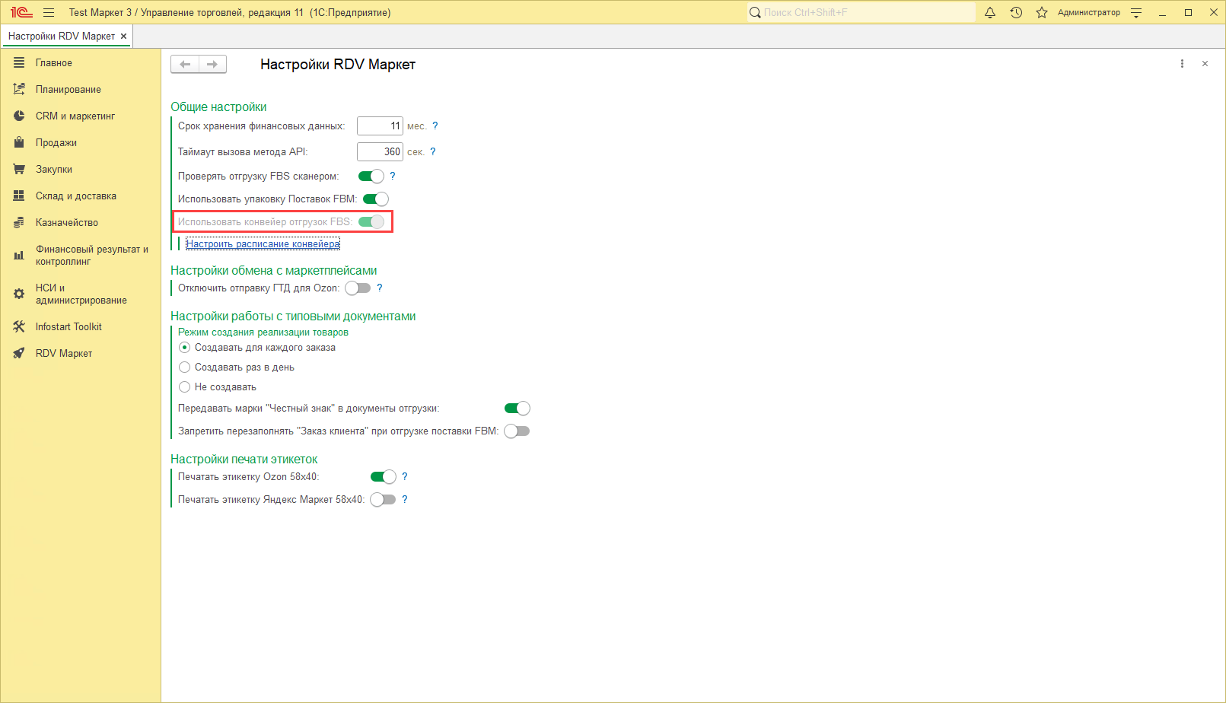Viewport: 1226px width, 703px height.
Task: Toggle Использовать упаковку Поставок FBM switch
Action: tap(376, 199)
